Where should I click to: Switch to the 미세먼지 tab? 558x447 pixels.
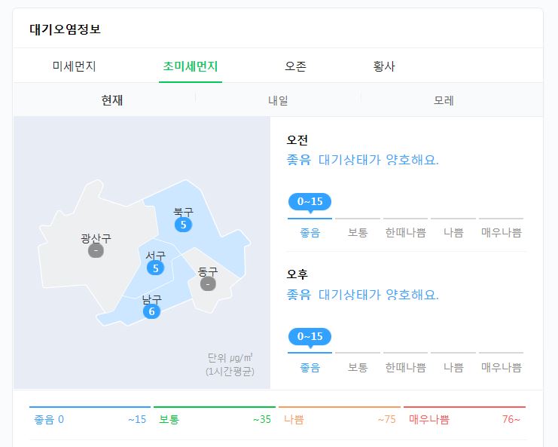coord(74,66)
